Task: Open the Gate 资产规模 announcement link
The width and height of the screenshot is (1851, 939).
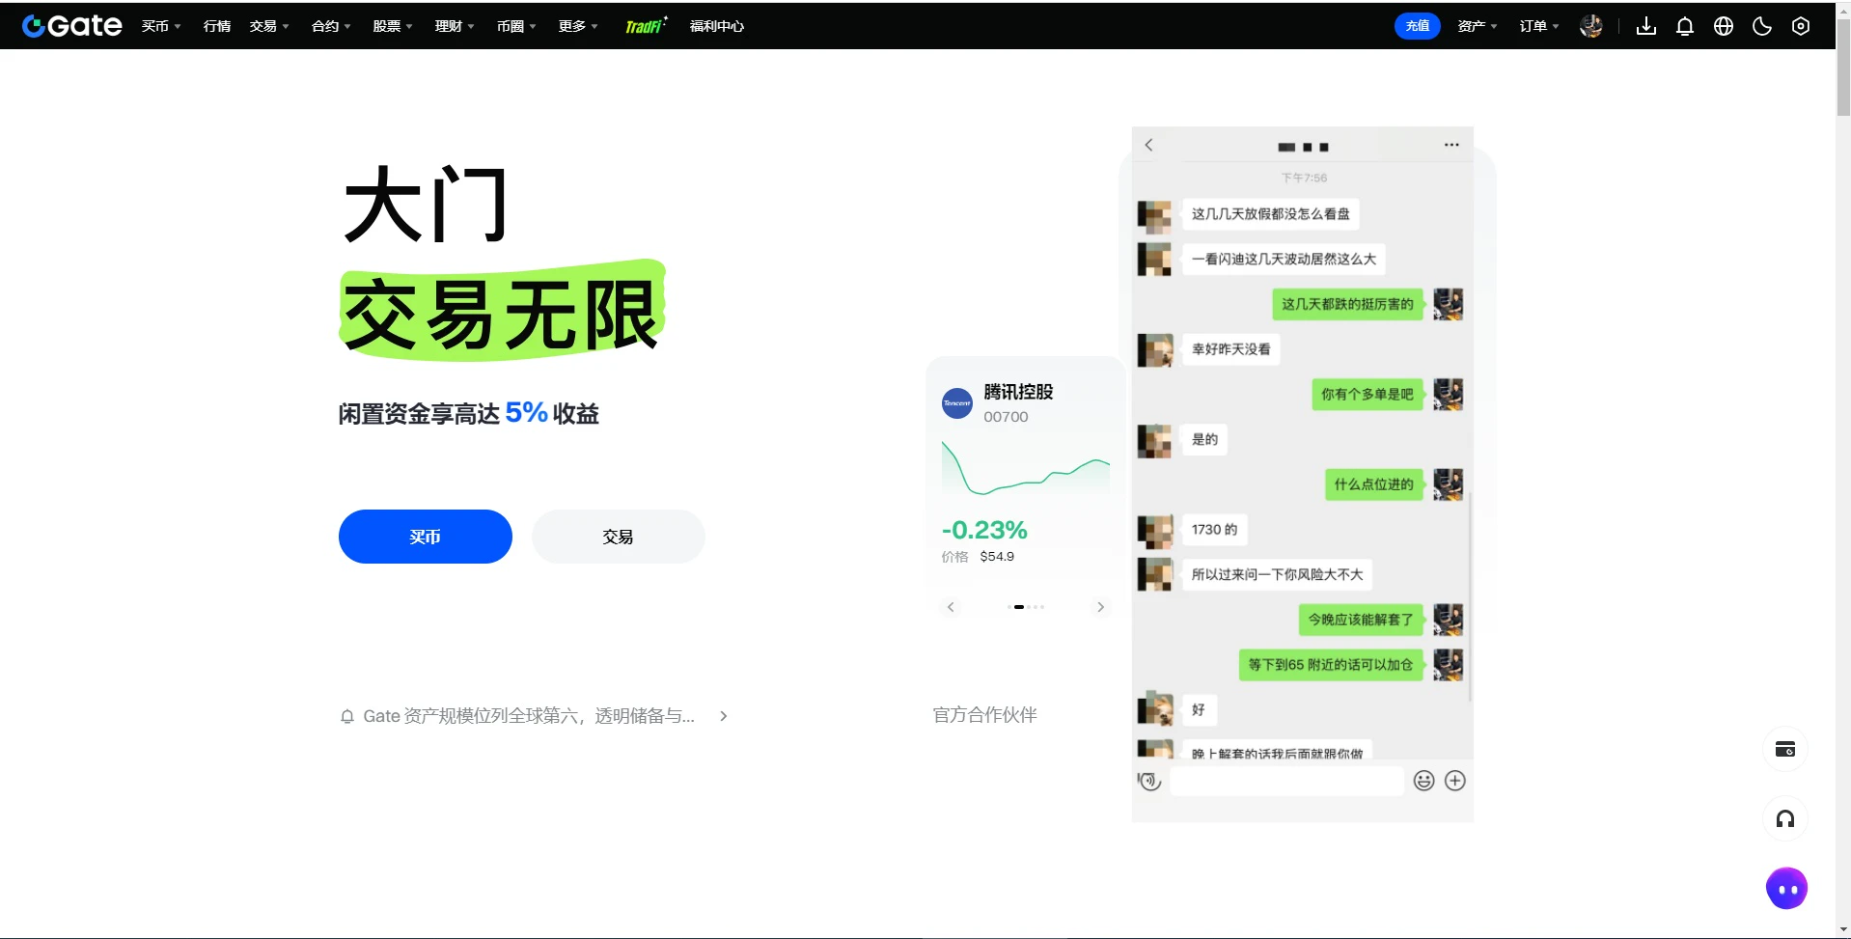Action: point(529,716)
